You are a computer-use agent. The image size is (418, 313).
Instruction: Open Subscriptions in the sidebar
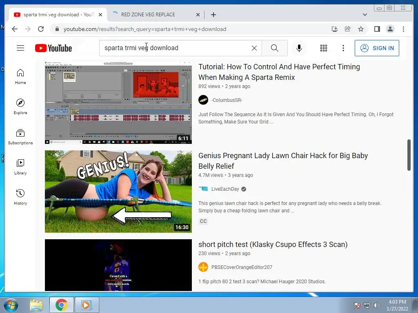coord(20,137)
